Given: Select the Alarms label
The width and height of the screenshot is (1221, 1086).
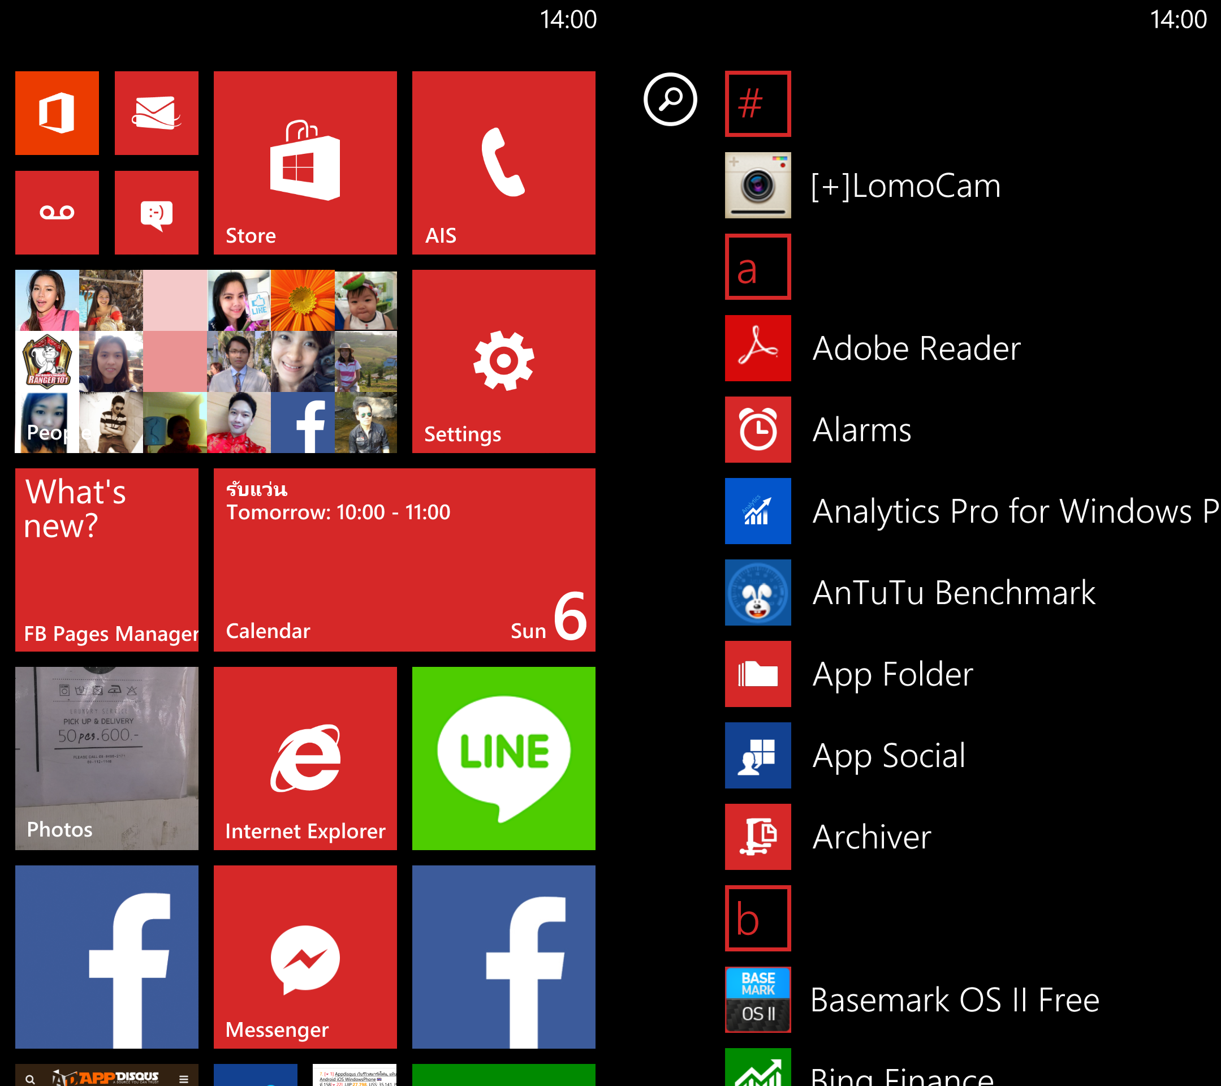Looking at the screenshot, I should 862,429.
